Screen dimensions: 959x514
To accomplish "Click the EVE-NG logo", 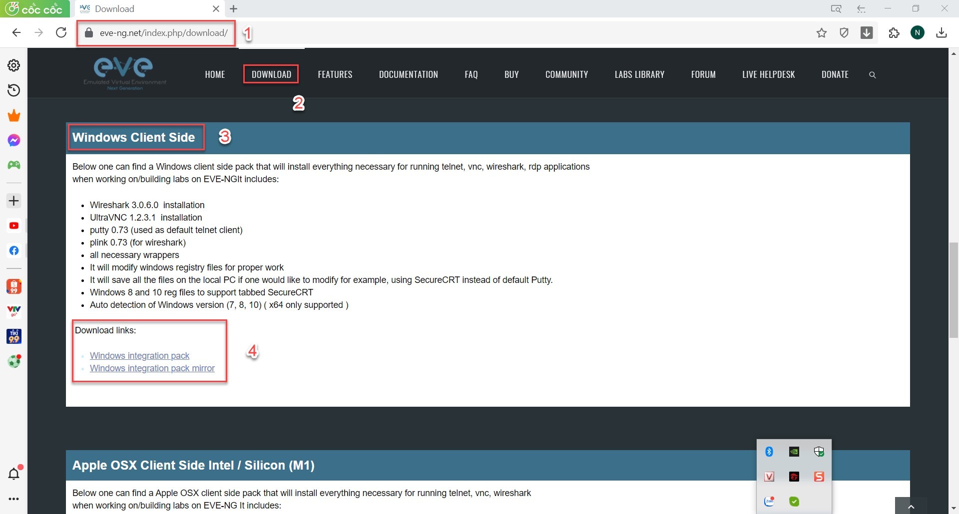I will coord(125,73).
